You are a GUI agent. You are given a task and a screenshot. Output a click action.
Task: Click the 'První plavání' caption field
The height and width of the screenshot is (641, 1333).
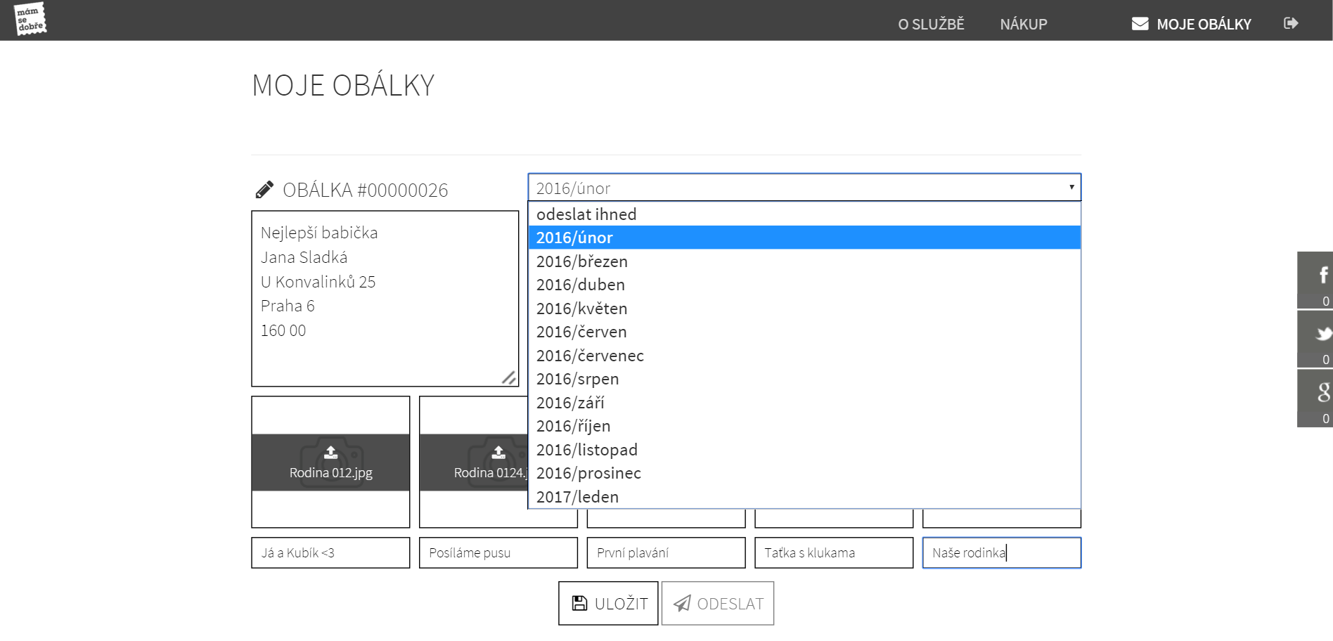click(665, 553)
